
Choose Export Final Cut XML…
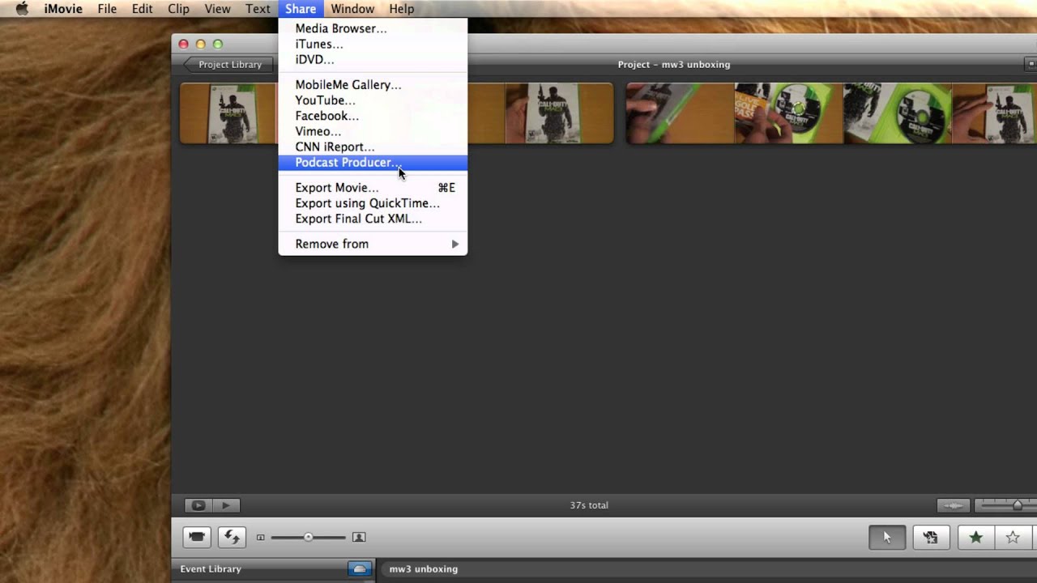coord(373,219)
